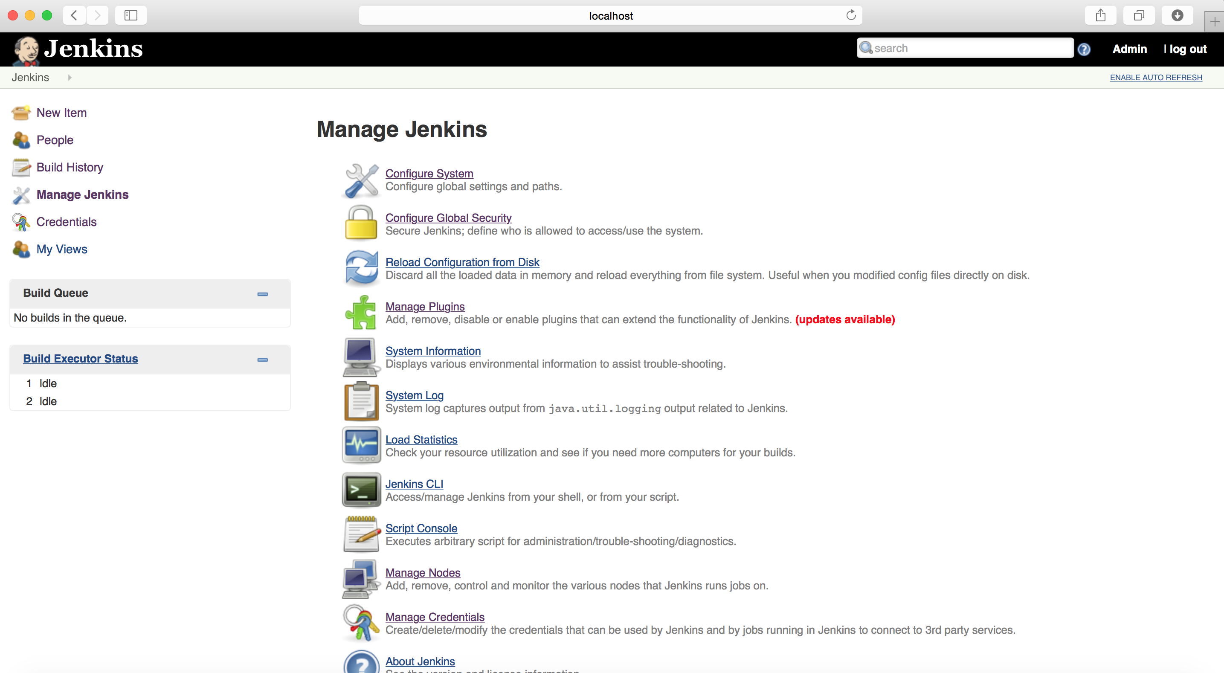This screenshot has height=673, width=1224.
Task: Click the red 'updates available' text
Action: (845, 319)
